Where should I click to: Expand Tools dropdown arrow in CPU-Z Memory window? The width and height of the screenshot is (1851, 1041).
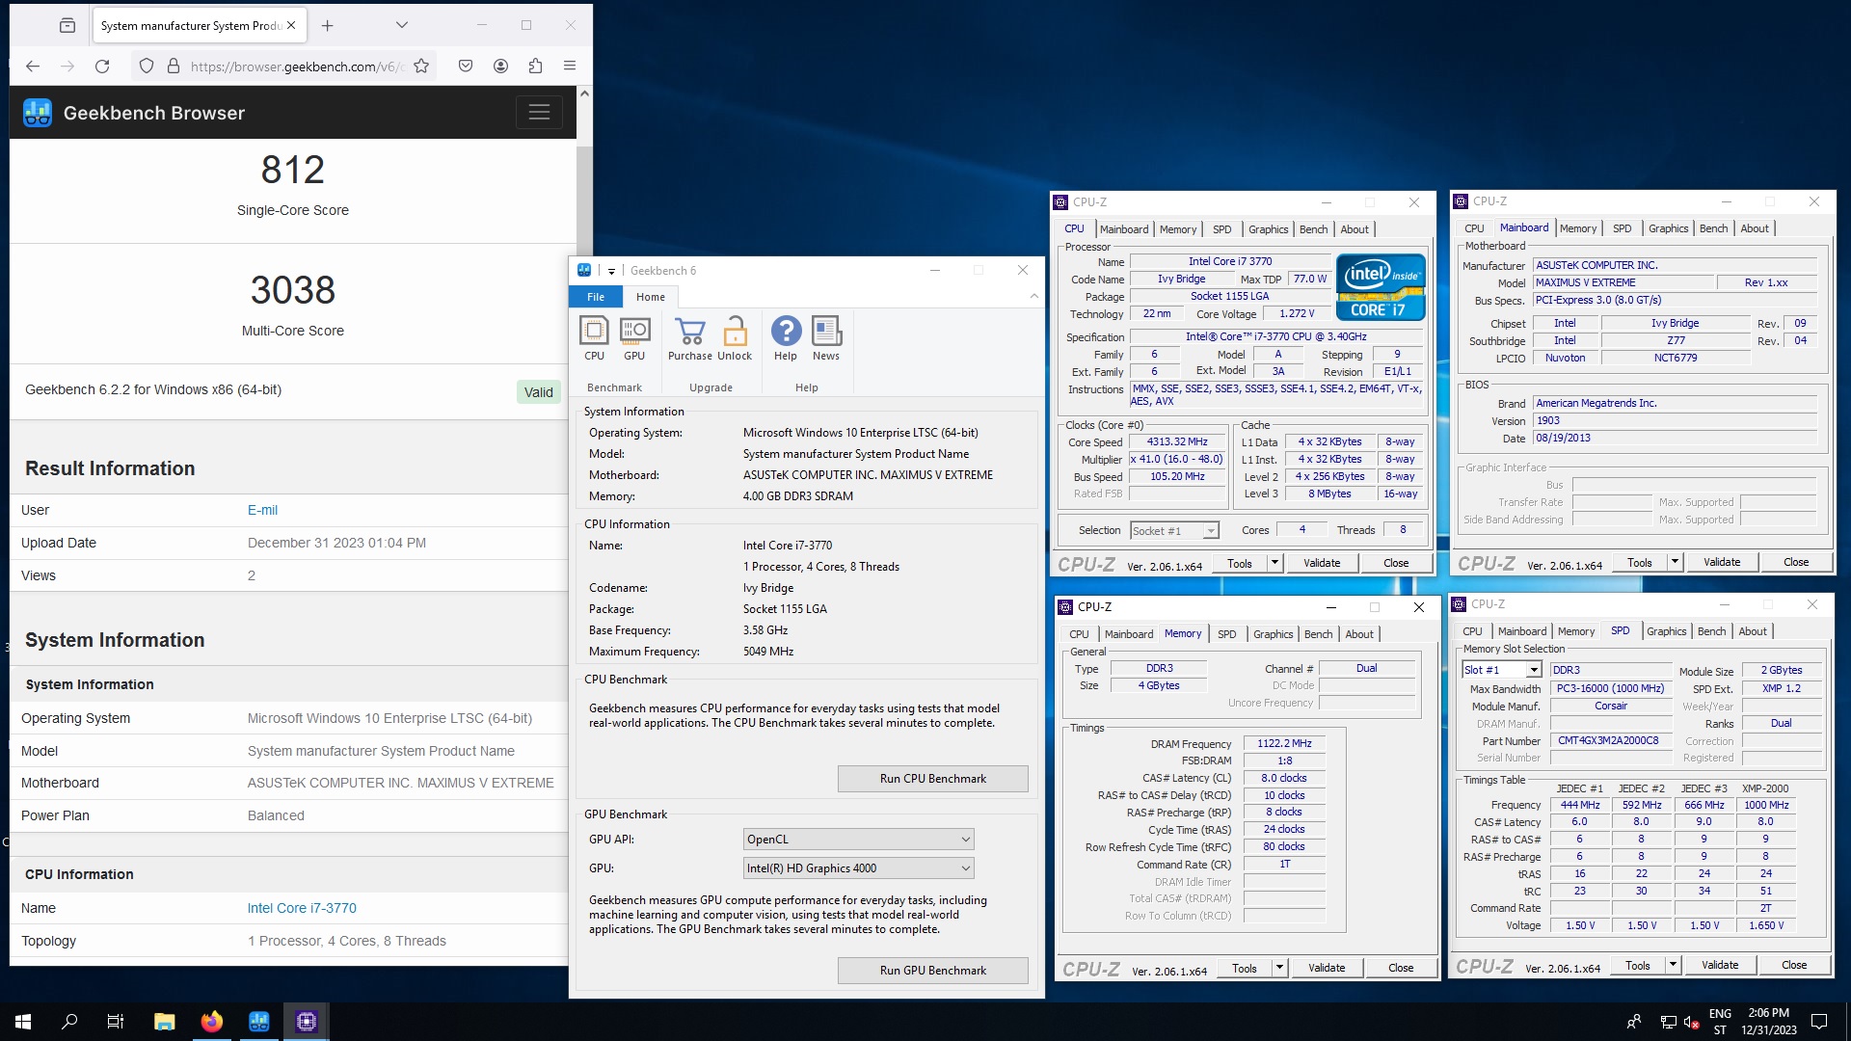click(x=1279, y=968)
